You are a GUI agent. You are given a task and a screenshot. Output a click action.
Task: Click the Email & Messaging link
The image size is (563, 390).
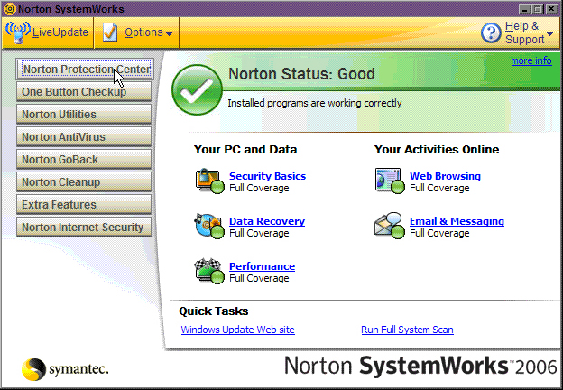457,221
